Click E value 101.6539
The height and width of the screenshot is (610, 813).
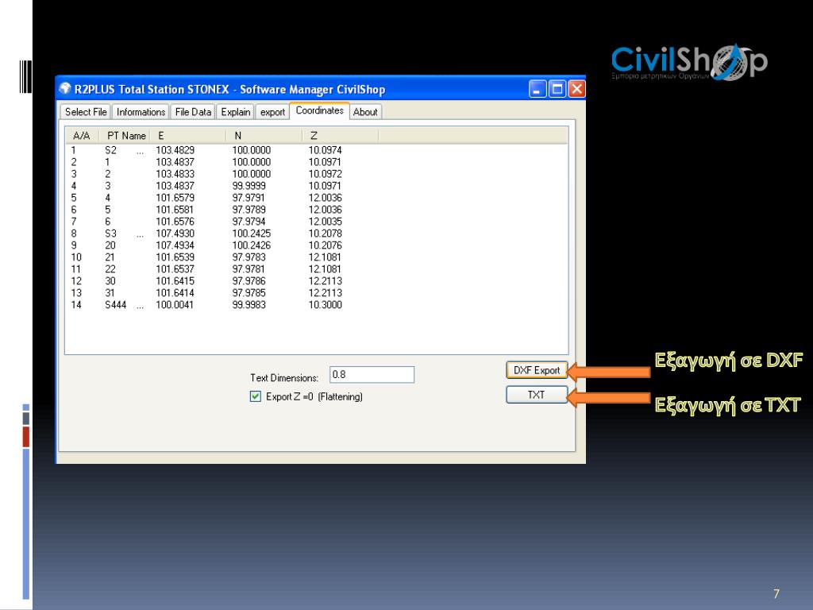click(175, 258)
